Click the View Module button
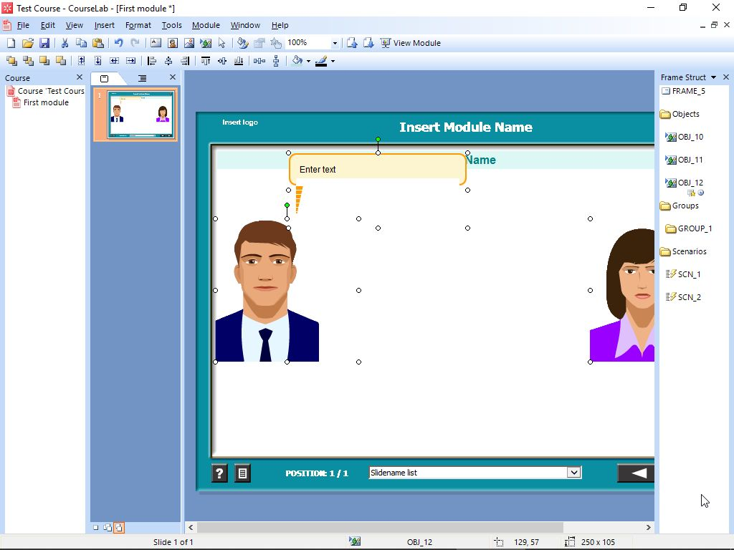Image resolution: width=734 pixels, height=550 pixels. coord(411,43)
